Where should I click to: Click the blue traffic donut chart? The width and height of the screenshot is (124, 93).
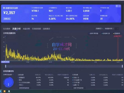tap(9, 82)
